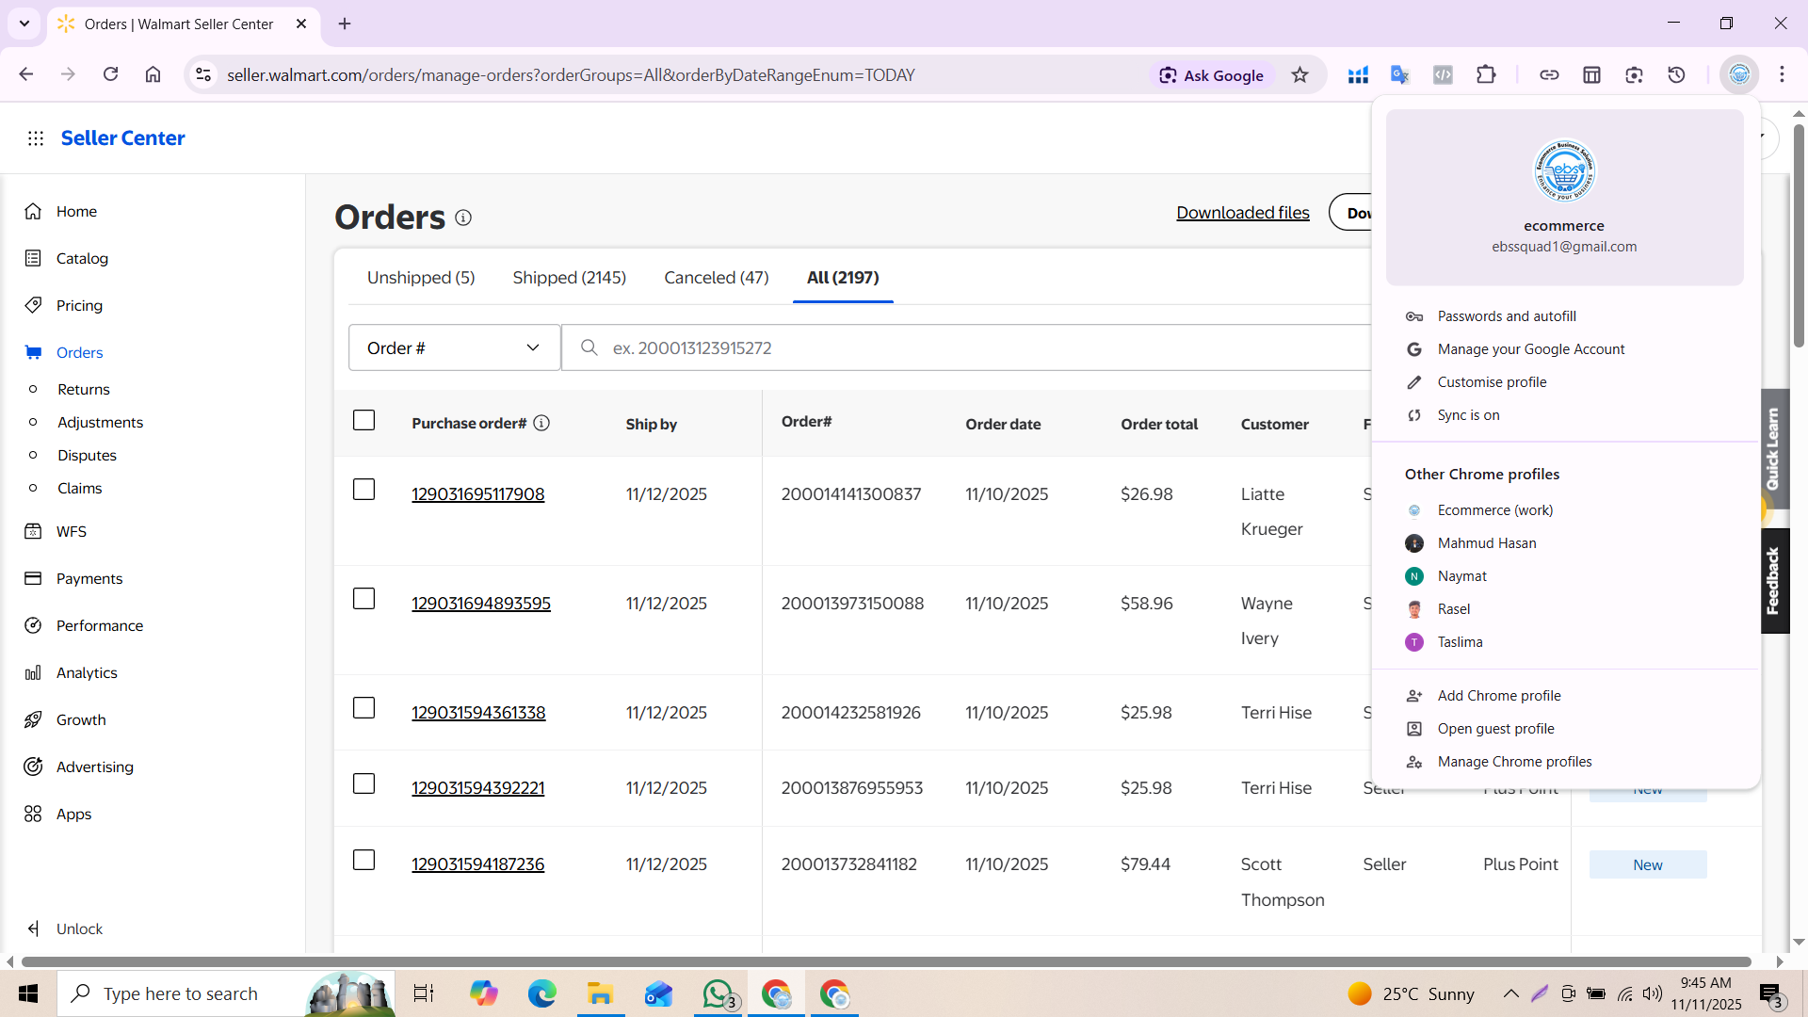
Task: Click the Purchase order# info icon
Action: [541, 423]
